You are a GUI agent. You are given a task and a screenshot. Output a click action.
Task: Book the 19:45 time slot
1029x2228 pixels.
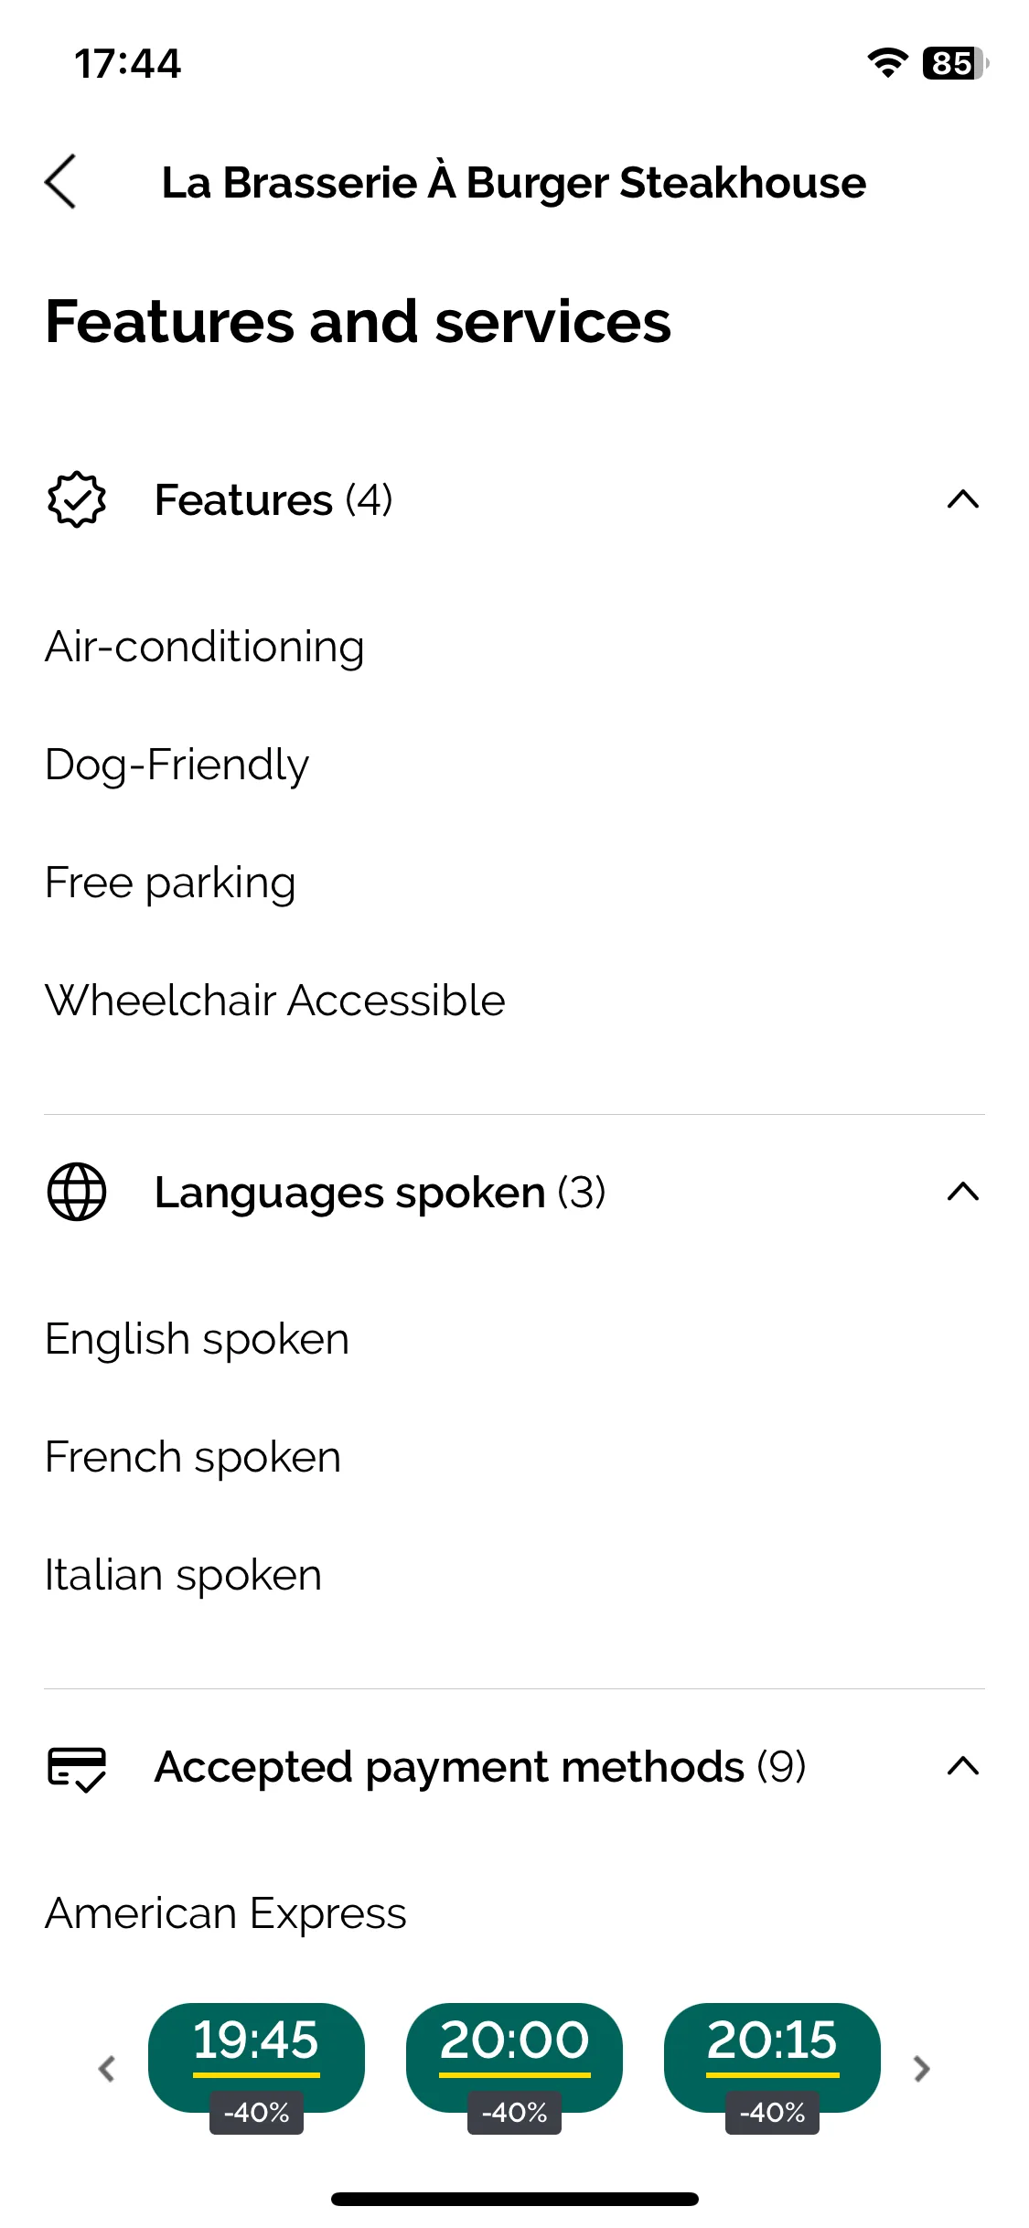[256, 2058]
